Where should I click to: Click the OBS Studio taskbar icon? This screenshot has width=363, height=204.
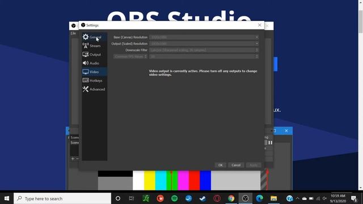point(246,198)
